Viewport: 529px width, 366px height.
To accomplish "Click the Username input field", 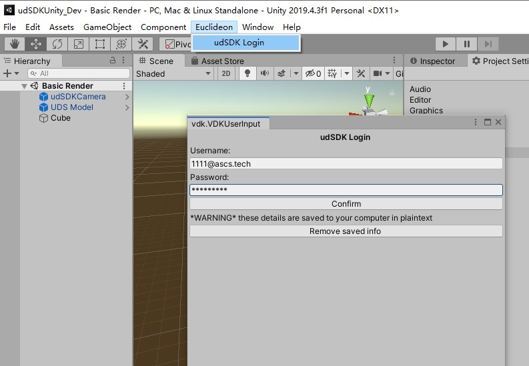I will [x=346, y=164].
